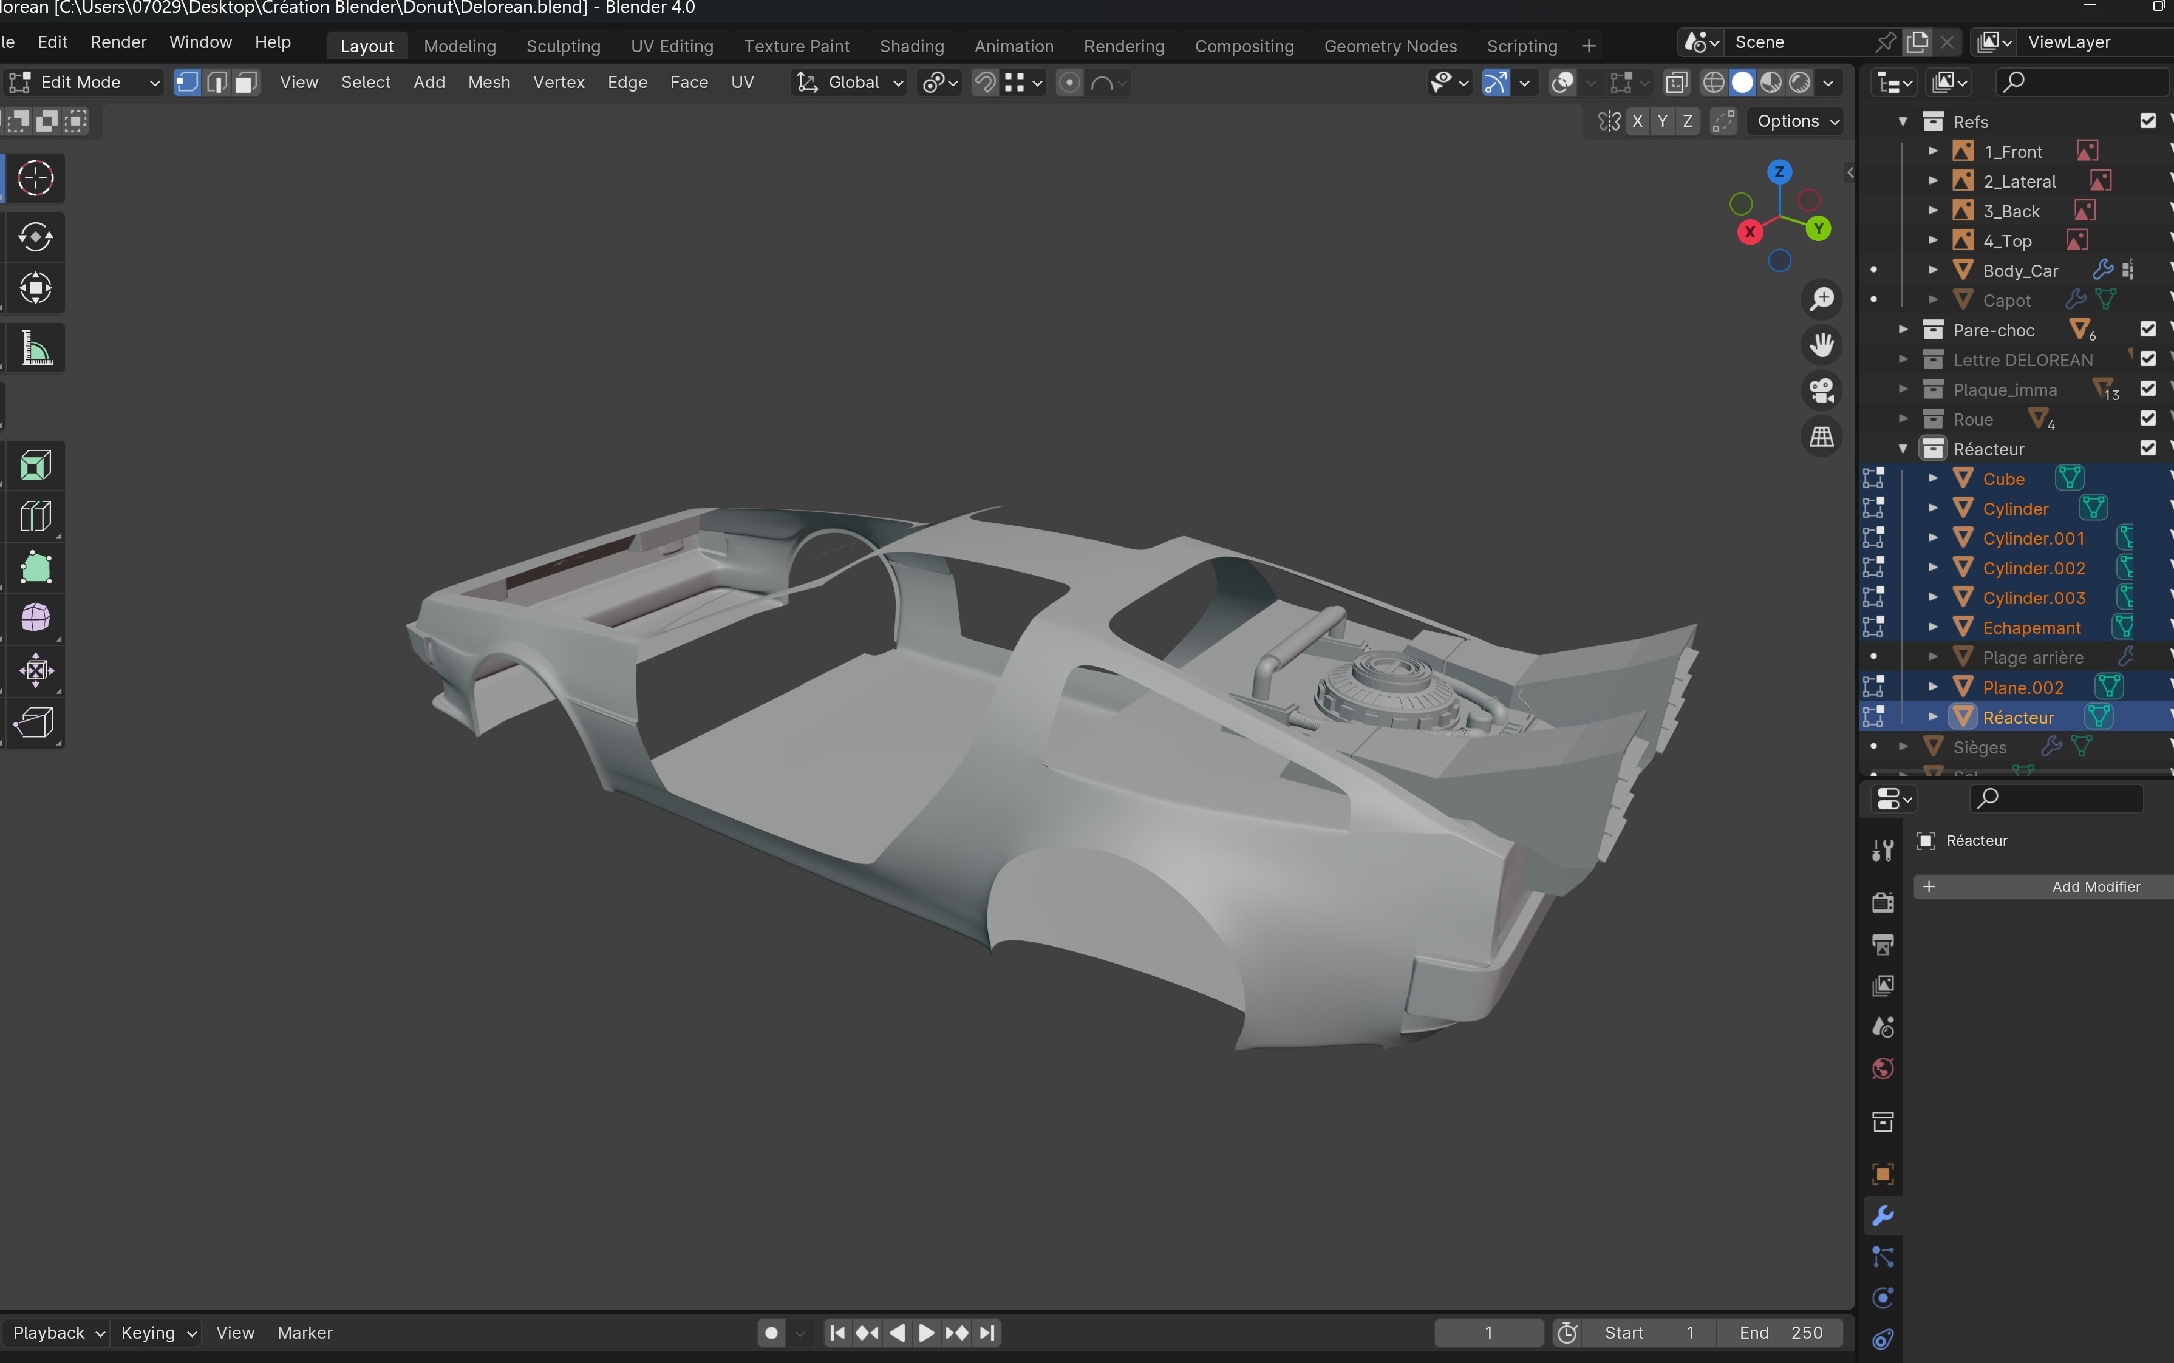The image size is (2174, 1363).
Task: Open the Options dropdown
Action: [1798, 121]
